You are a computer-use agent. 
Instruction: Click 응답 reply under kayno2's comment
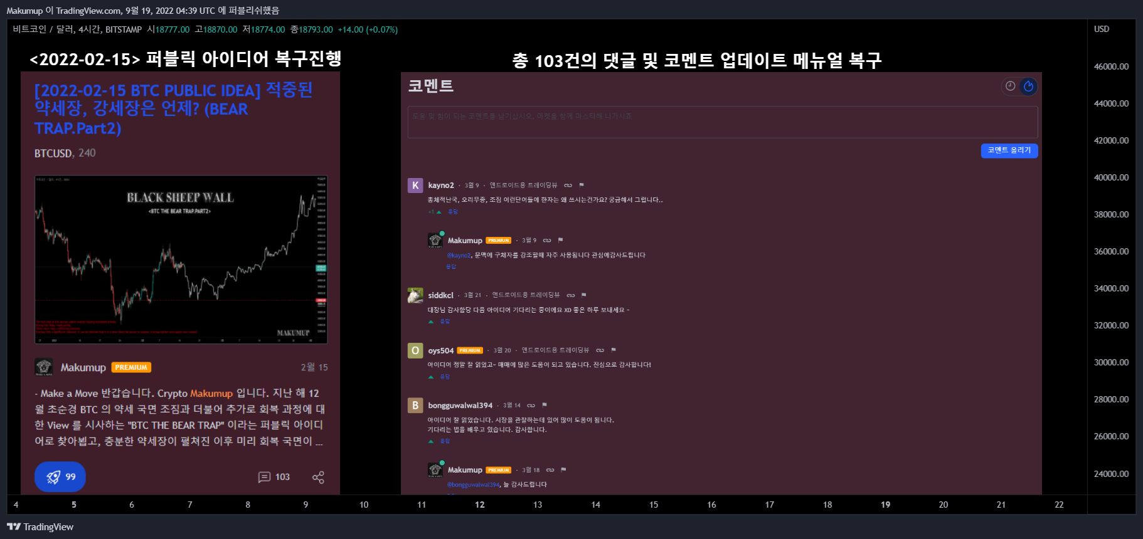pyautogui.click(x=453, y=212)
